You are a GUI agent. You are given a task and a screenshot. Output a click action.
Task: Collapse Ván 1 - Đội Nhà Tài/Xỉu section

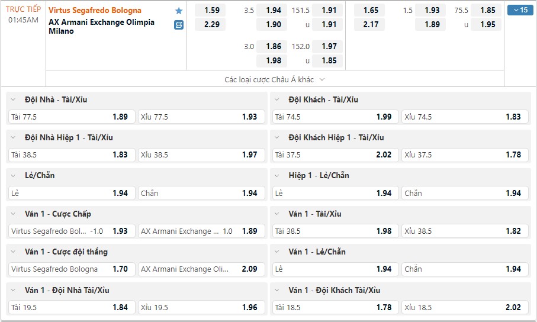click(13, 291)
